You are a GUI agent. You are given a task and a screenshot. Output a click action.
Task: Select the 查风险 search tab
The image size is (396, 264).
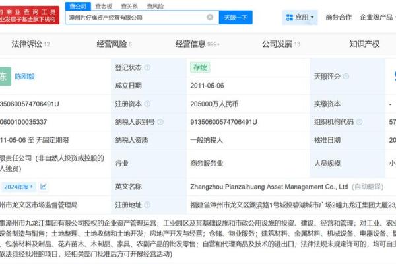[x=155, y=5]
